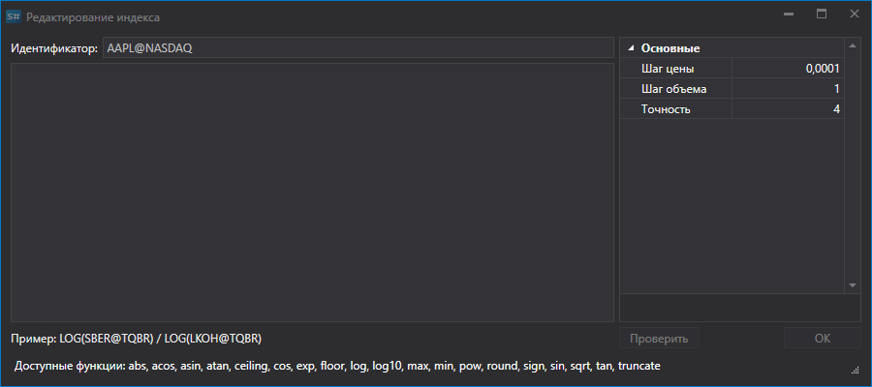Click inside the large formula editor area

point(312,193)
